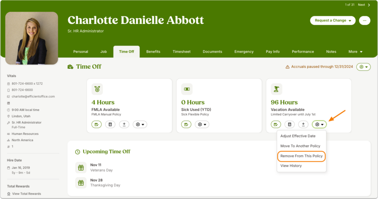The image size is (378, 199).
Task: Click Vacation palm tree card icon
Action: coord(276,89)
